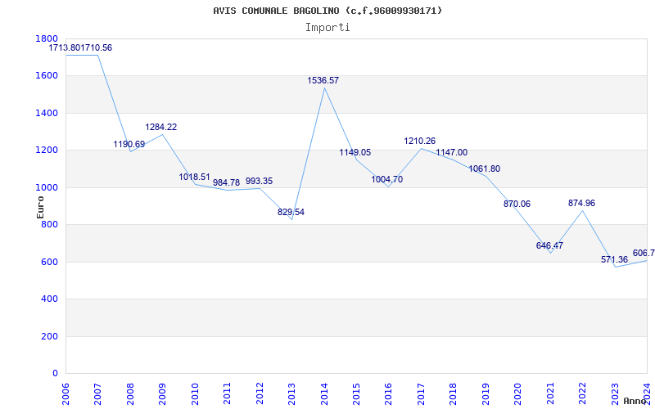
Task: Click the 571.36 value label
Action: coord(615,259)
